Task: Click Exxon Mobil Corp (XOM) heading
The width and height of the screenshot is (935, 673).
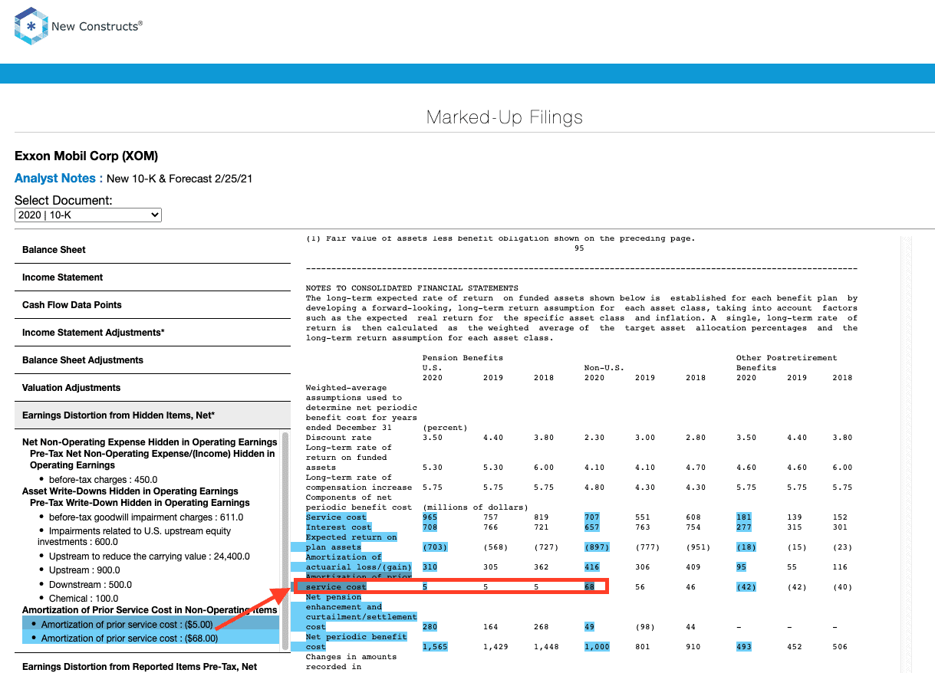Action: tap(86, 156)
